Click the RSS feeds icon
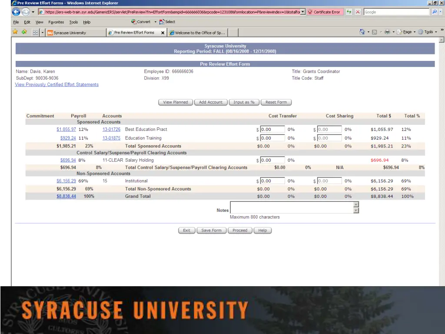 coord(374,32)
